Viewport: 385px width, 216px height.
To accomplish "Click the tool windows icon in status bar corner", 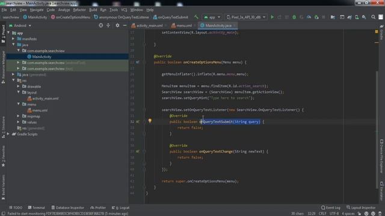I will tap(3, 214).
